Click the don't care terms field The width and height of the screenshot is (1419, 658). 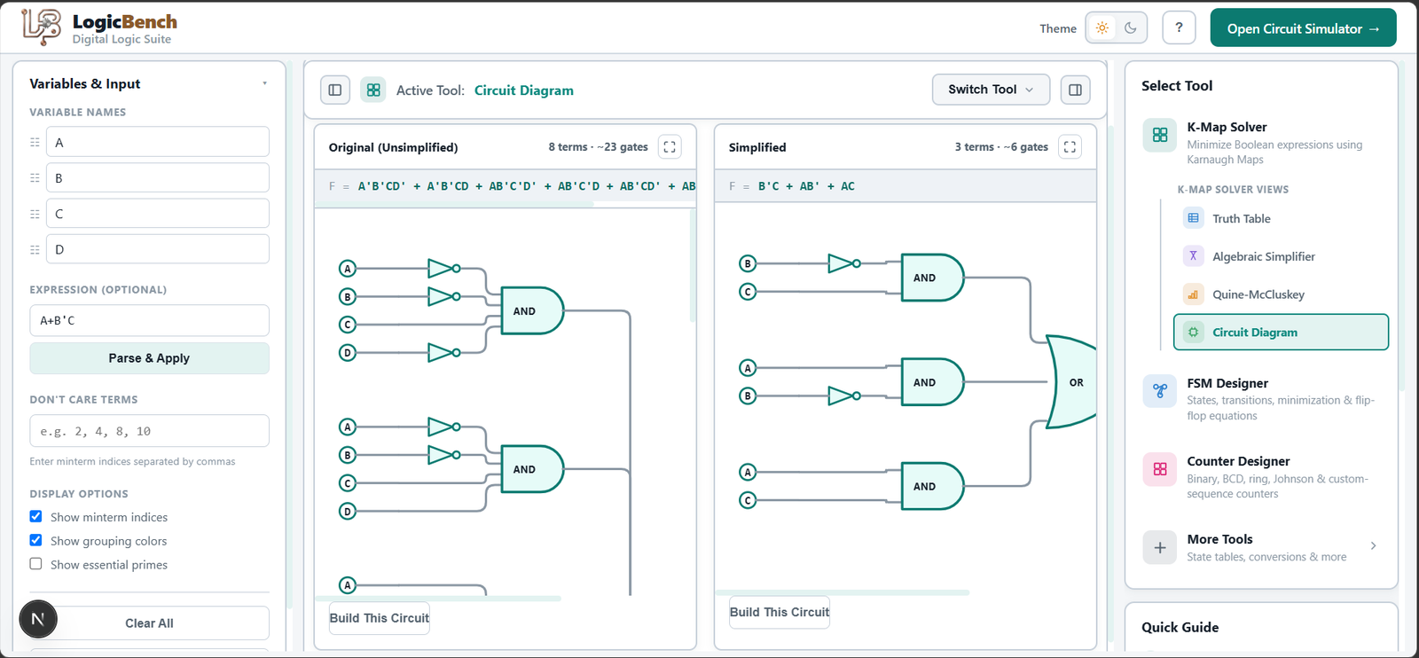point(149,431)
